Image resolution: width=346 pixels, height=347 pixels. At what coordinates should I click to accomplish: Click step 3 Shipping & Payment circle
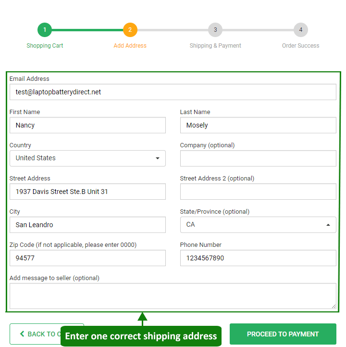[x=215, y=30]
